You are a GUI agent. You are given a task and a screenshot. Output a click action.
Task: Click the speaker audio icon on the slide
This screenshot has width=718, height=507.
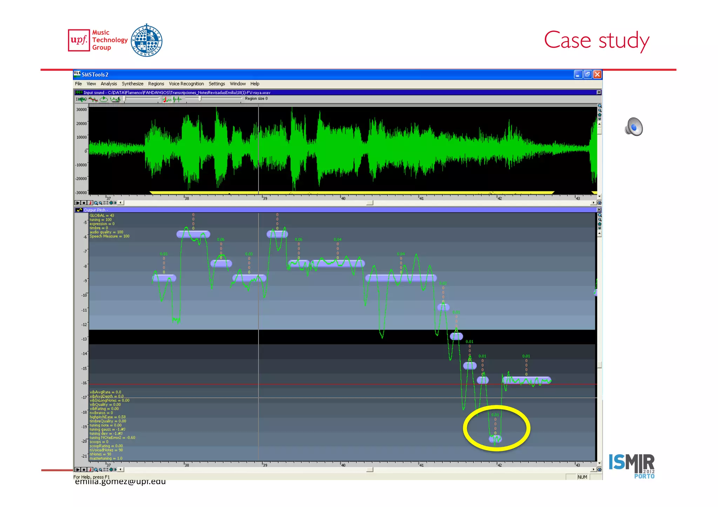pyautogui.click(x=634, y=126)
